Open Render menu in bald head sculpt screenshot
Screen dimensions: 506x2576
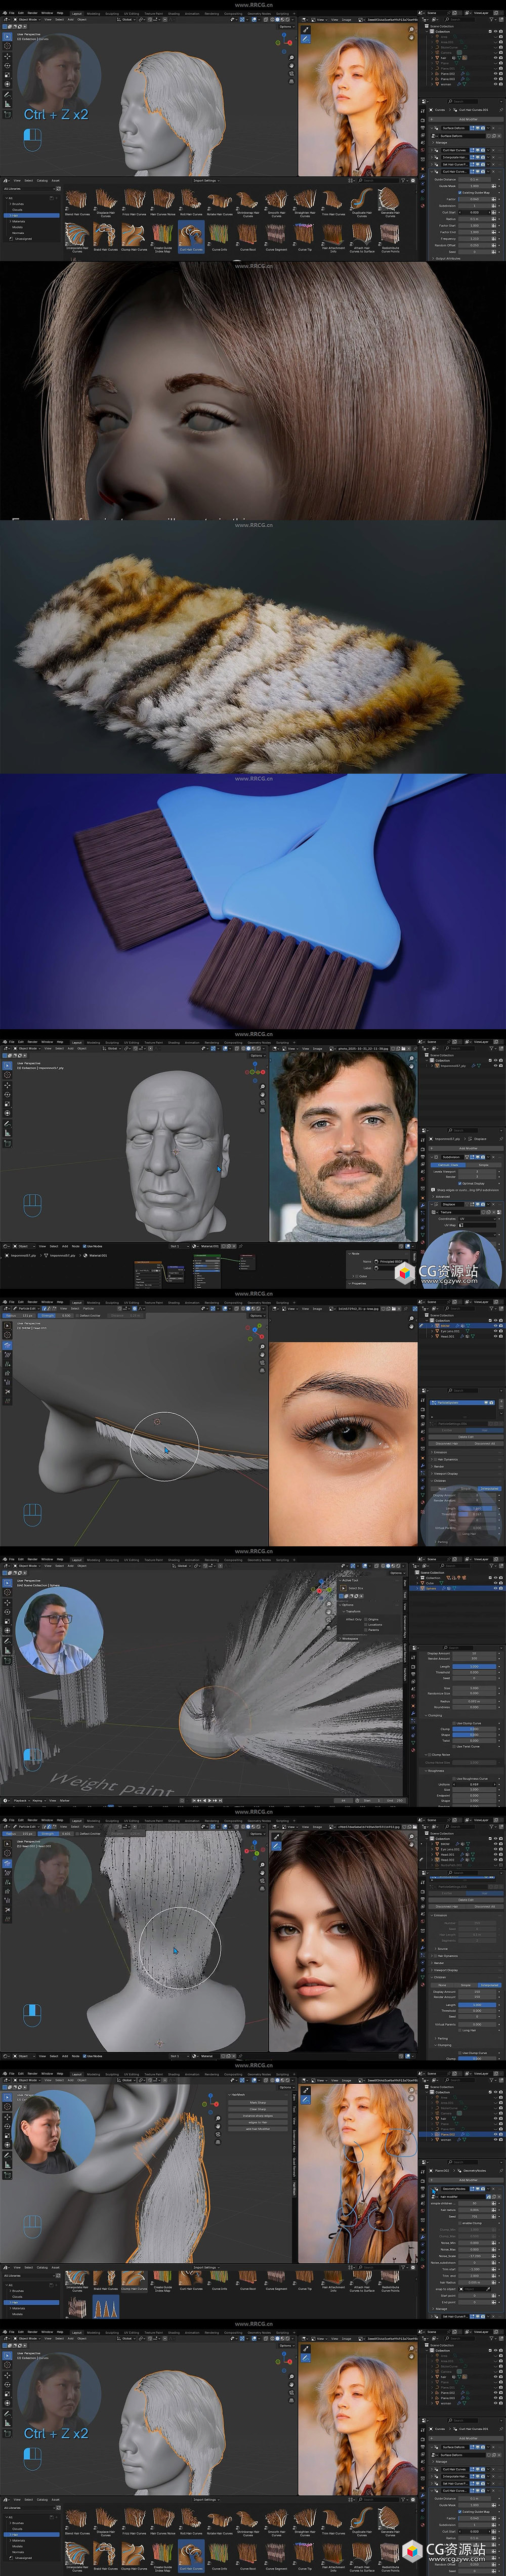[33, 1041]
